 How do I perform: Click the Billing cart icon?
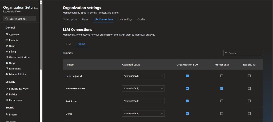coord(7,51)
